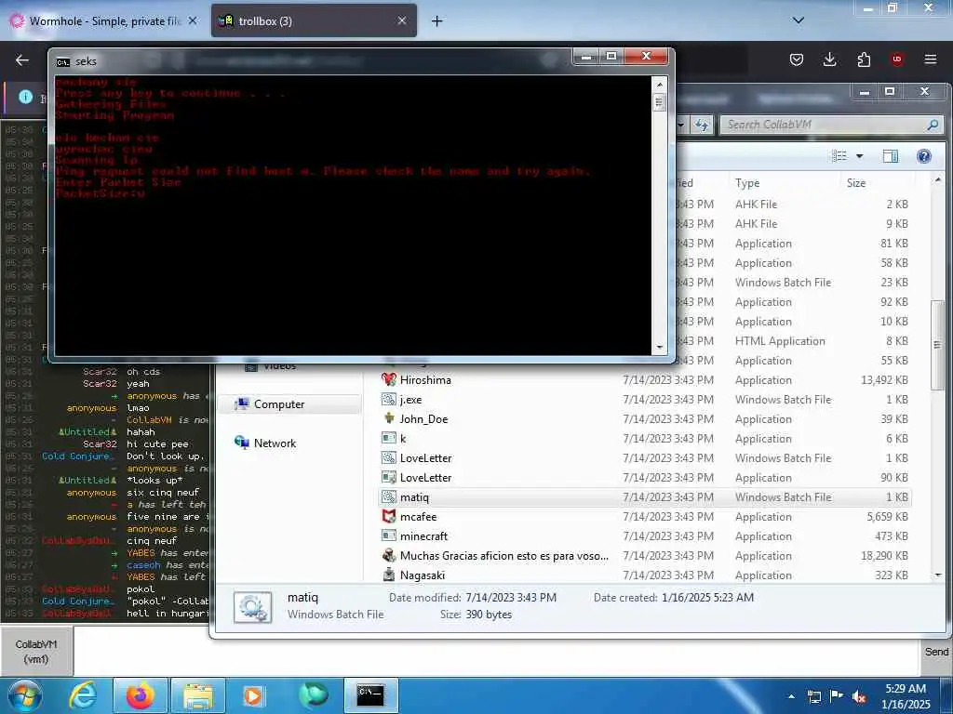953x714 pixels.
Task: Click the CollabVM (vm1) nickname button
Action: coord(36,652)
